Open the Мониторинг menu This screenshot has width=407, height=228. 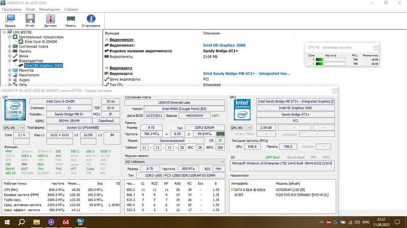(x=50, y=9)
